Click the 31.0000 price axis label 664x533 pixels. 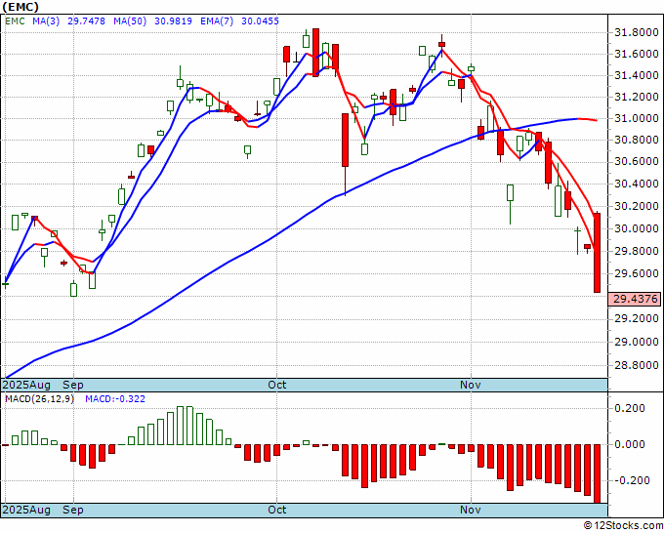tap(636, 118)
